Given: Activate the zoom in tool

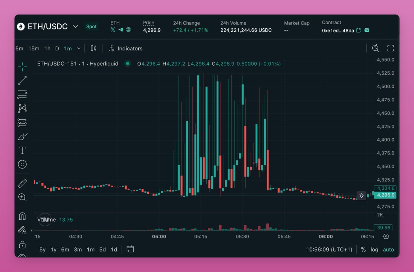Looking at the screenshot, I should click(22, 197).
